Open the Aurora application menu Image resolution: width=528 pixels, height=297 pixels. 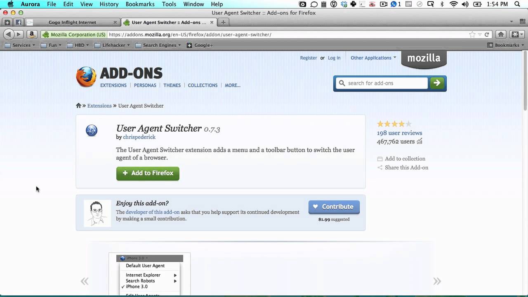[x=30, y=4]
